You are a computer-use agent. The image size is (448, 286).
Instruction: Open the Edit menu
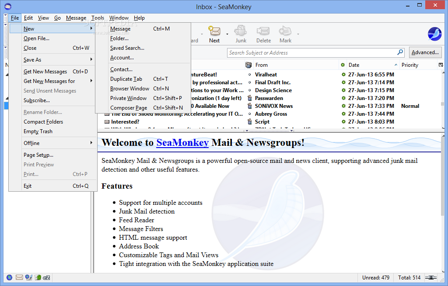coord(28,18)
